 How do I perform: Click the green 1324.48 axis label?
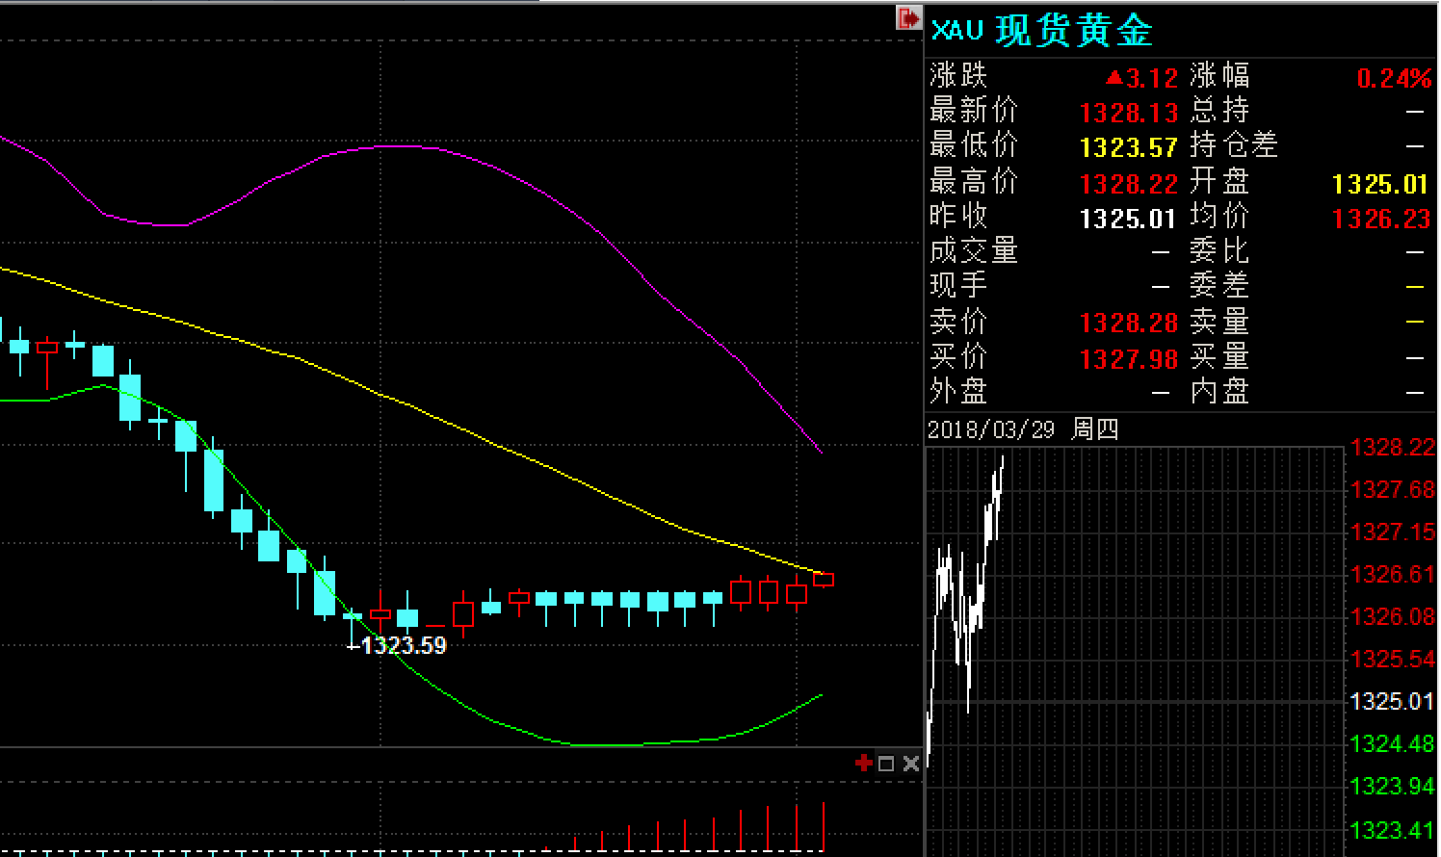point(1393,744)
